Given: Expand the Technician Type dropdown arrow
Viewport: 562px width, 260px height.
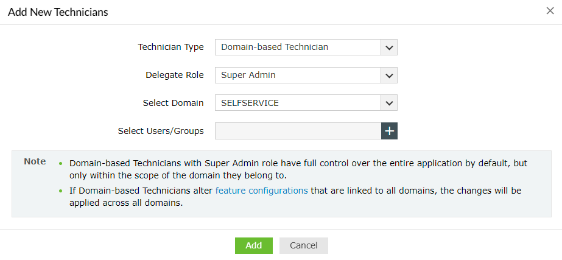Looking at the screenshot, I should pos(389,47).
